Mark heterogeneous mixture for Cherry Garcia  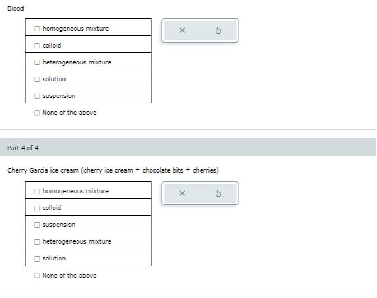coord(37,241)
